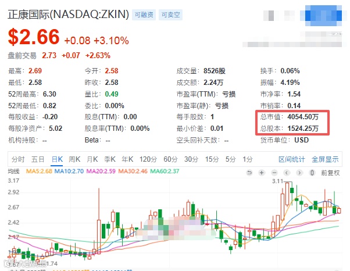The height and width of the screenshot is (271, 350).
Task: Move chart right with right chevron
Action: tap(299, 173)
